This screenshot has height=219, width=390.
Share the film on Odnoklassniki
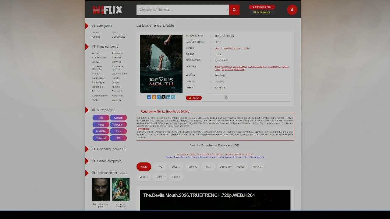click(x=154, y=97)
